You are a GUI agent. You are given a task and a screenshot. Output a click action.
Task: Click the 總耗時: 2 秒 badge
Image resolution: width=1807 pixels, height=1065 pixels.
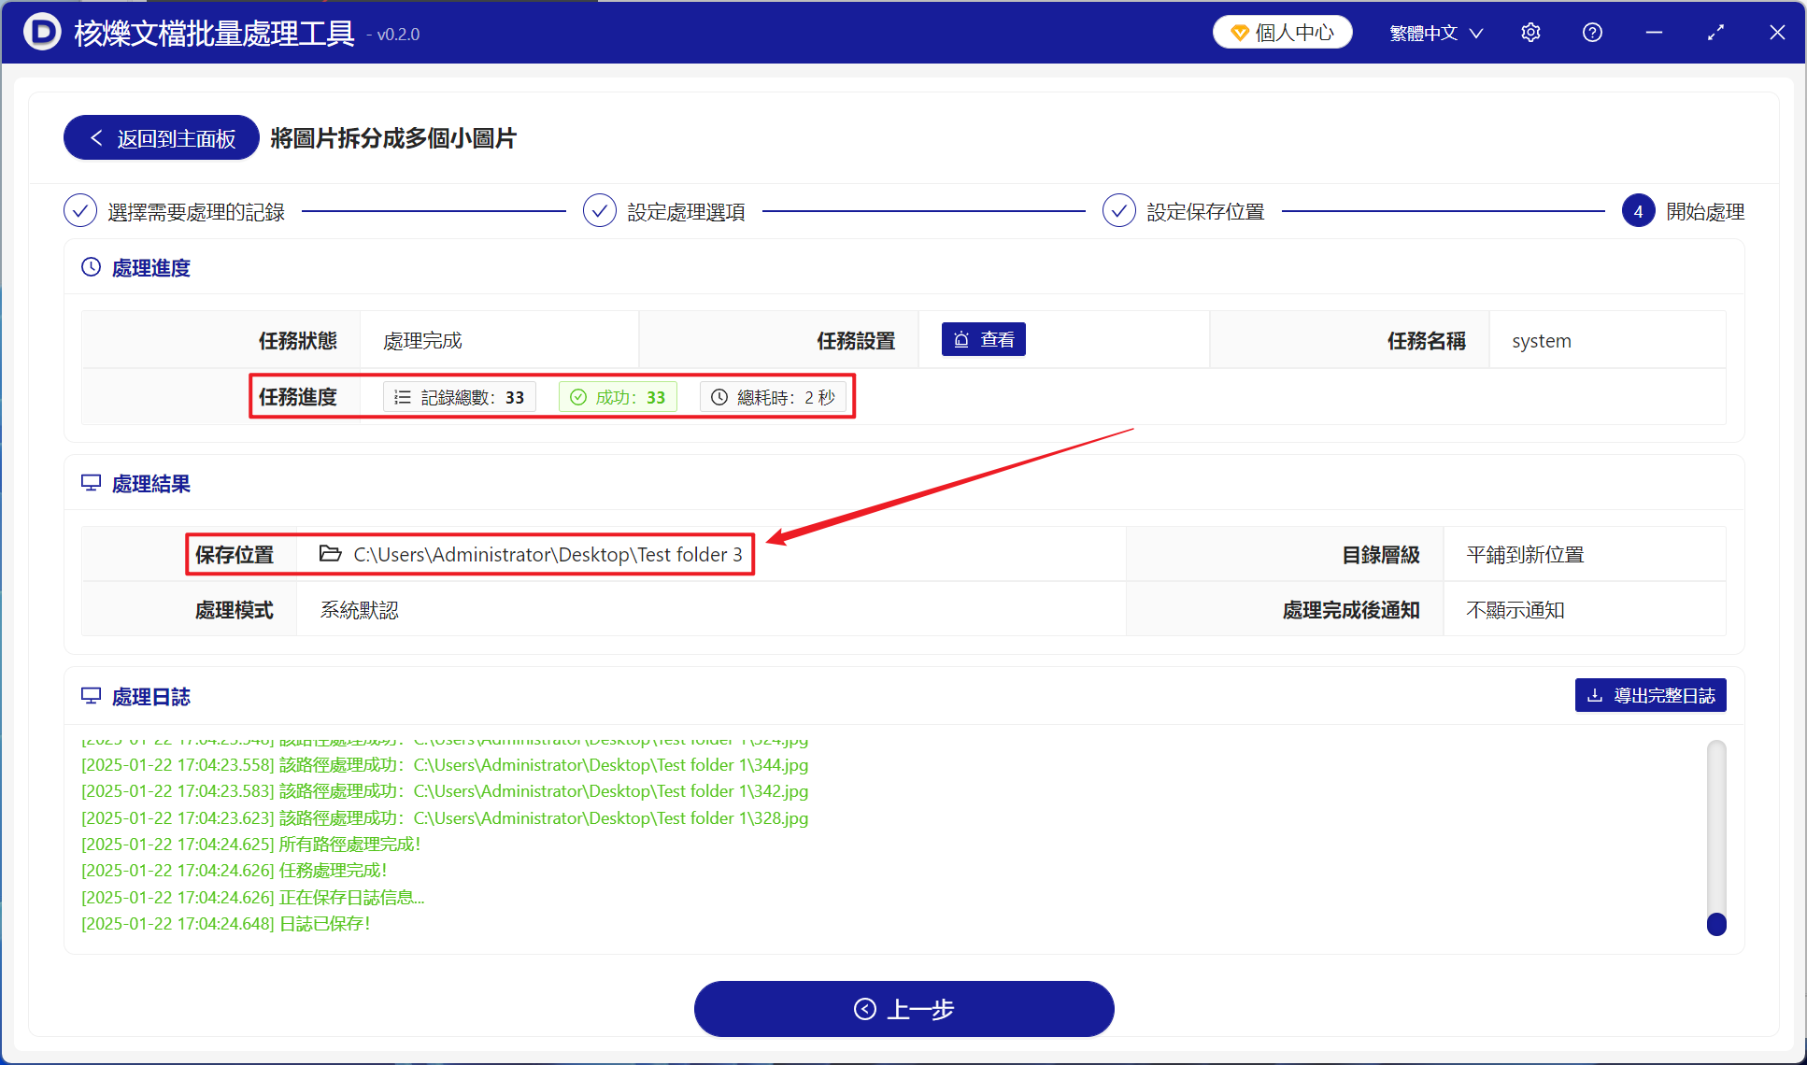pyautogui.click(x=773, y=397)
